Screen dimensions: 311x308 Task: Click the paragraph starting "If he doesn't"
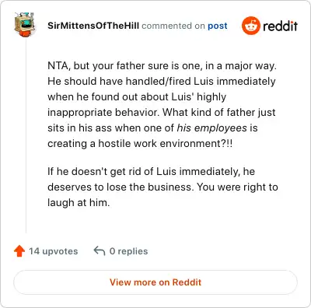coord(162,187)
